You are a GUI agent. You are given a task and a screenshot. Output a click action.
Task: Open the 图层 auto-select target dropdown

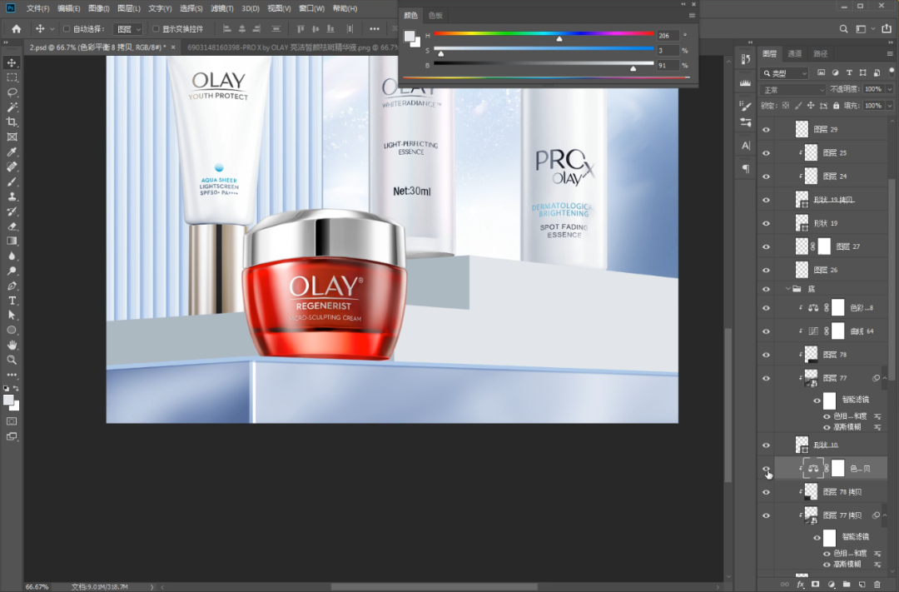pos(128,28)
